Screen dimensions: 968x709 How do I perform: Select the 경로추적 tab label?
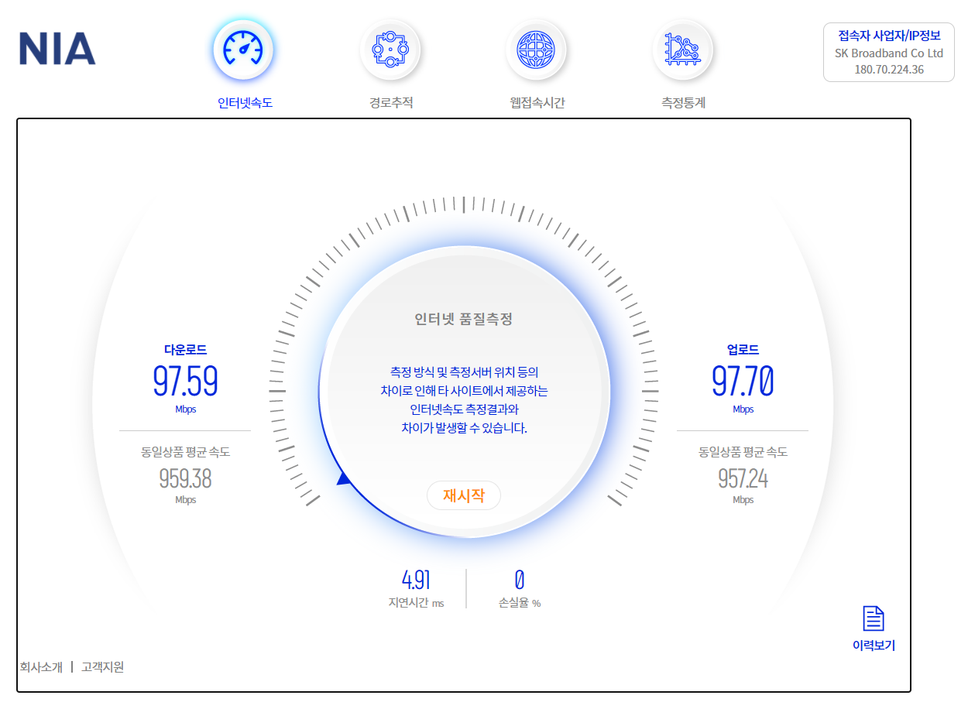tap(391, 103)
